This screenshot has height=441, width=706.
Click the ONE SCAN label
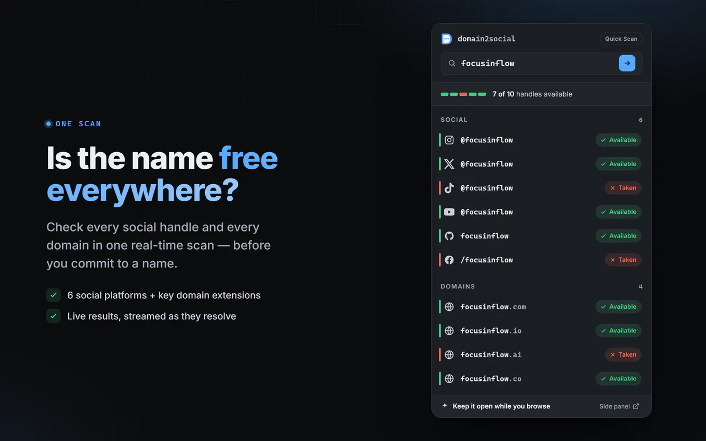78,124
